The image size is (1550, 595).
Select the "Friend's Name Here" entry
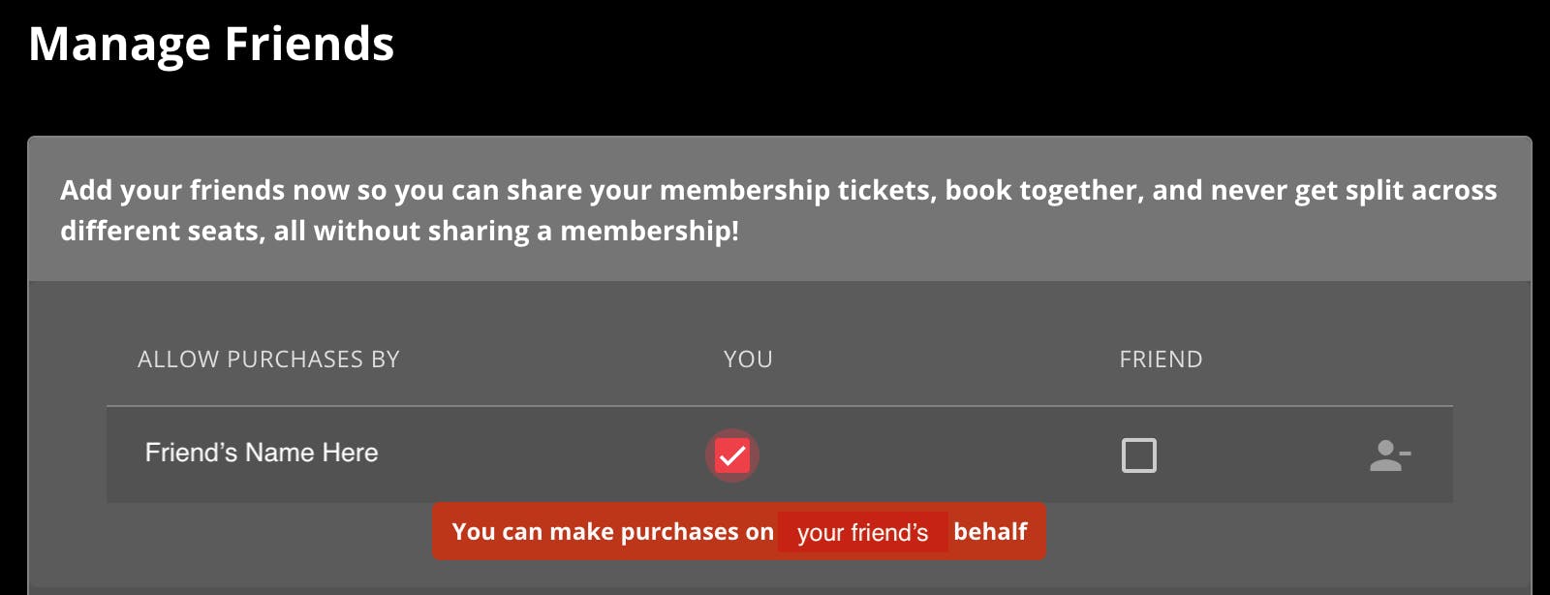pyautogui.click(x=262, y=453)
